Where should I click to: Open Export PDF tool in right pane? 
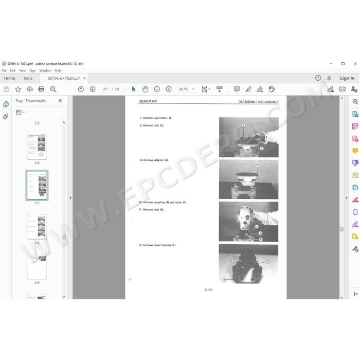[x=355, y=114]
